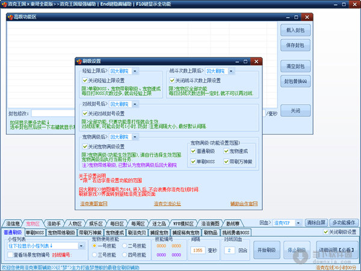Click 清除白屏 button
361x271 pixels.
[x=316, y=223]
